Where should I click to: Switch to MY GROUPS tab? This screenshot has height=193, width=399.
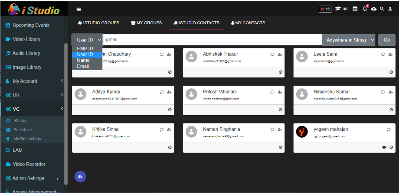pos(146,23)
